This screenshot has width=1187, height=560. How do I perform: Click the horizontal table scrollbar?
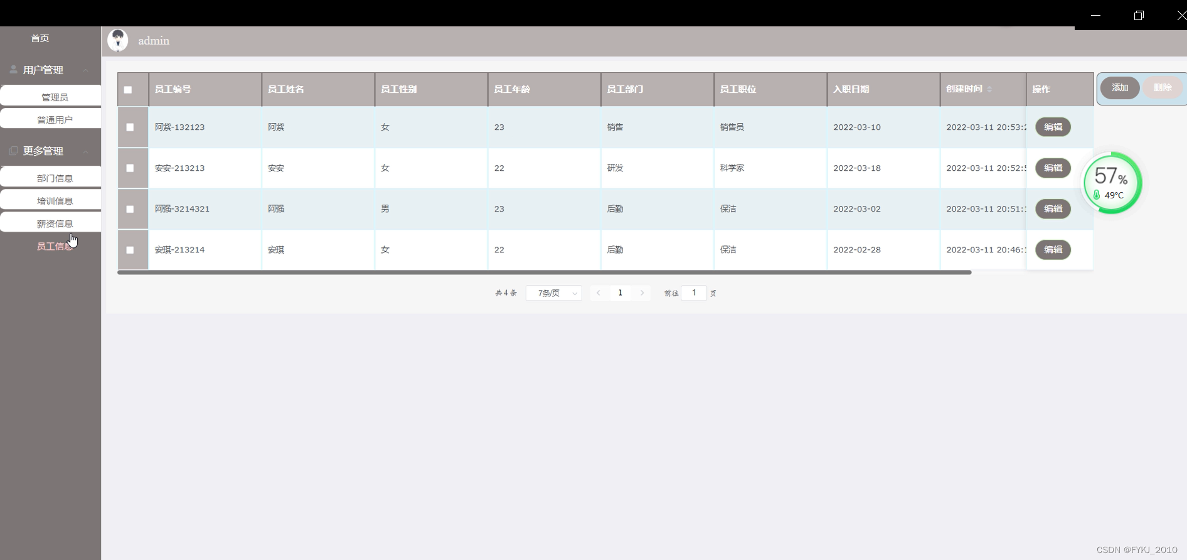pos(545,272)
